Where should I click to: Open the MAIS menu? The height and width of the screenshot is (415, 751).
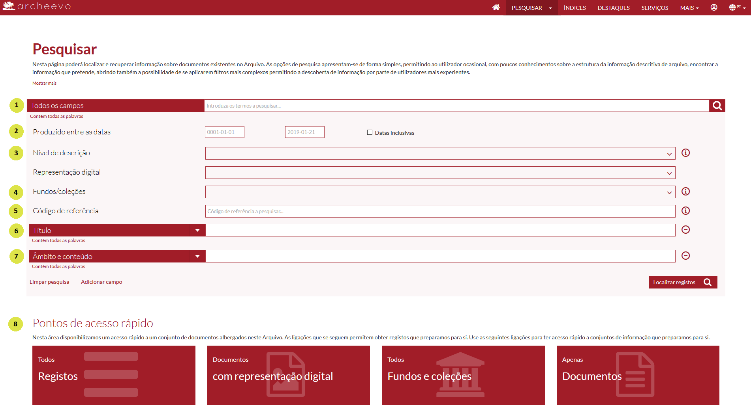[x=689, y=8]
